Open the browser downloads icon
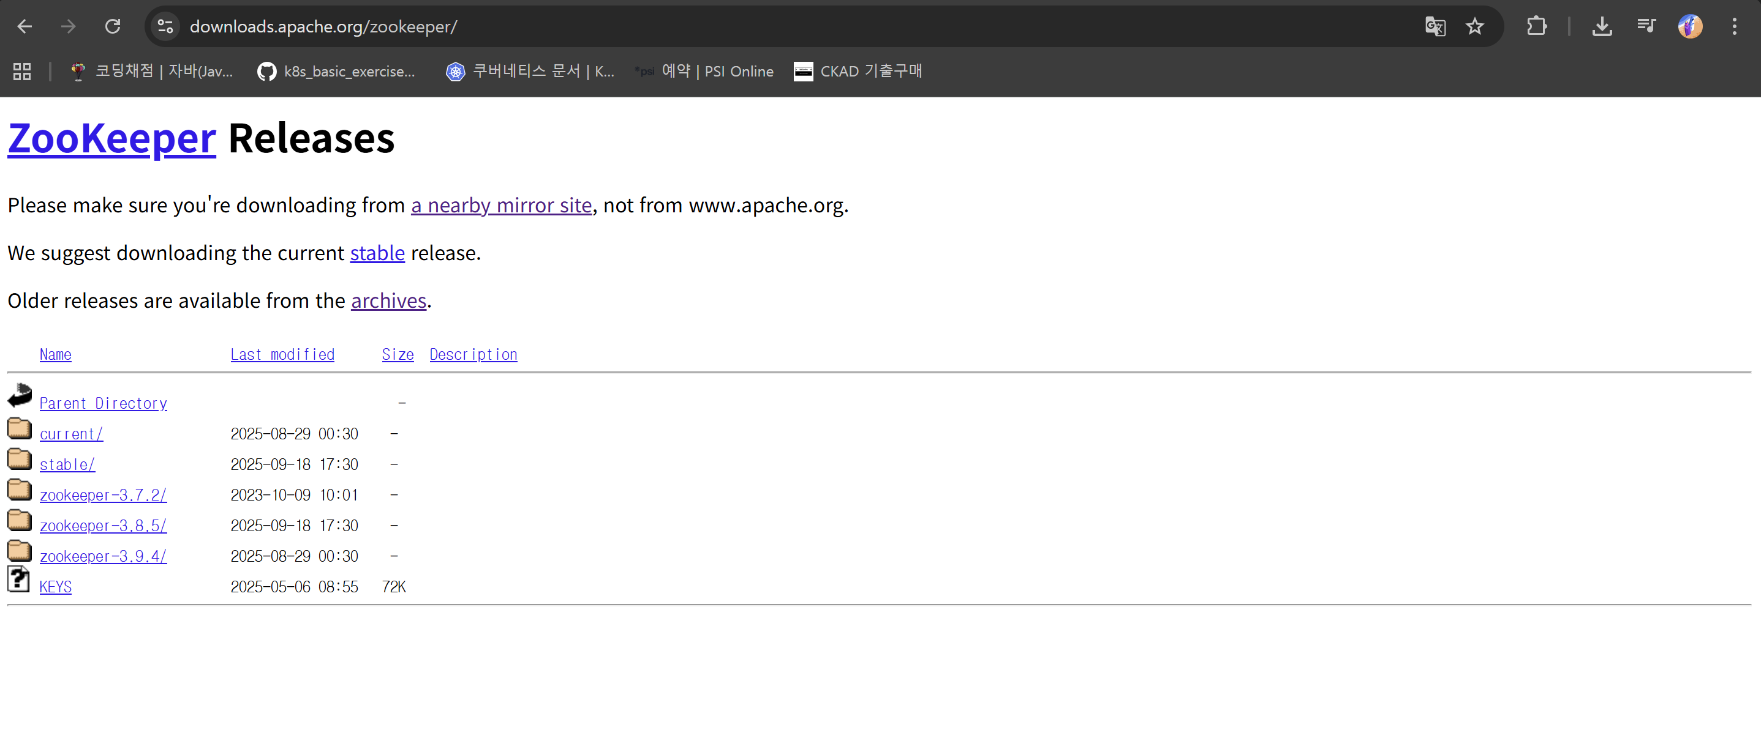This screenshot has width=1761, height=730. tap(1602, 27)
